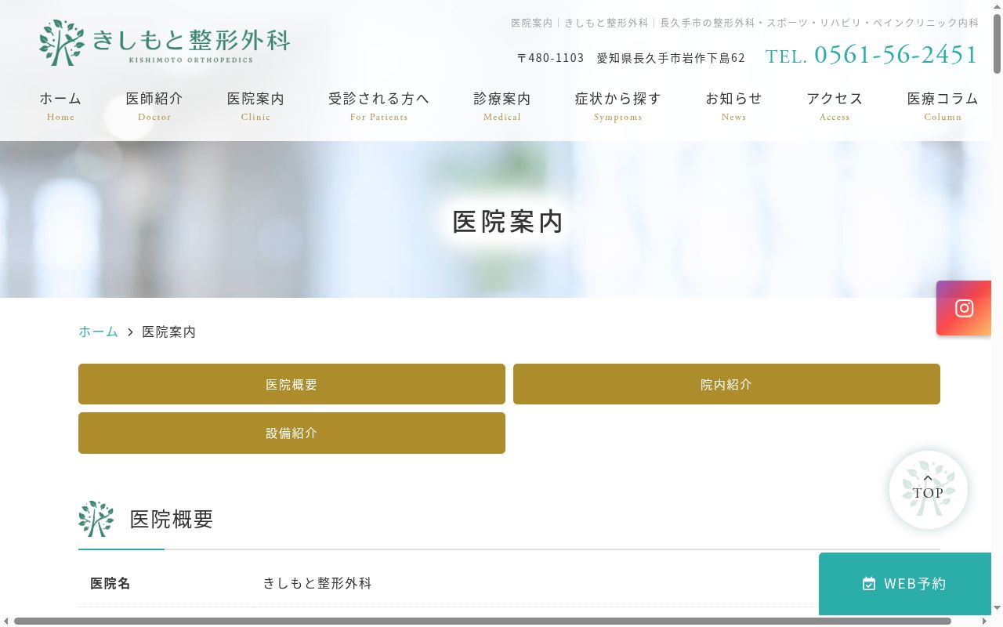Open the お知らせ News menu item

point(734,106)
